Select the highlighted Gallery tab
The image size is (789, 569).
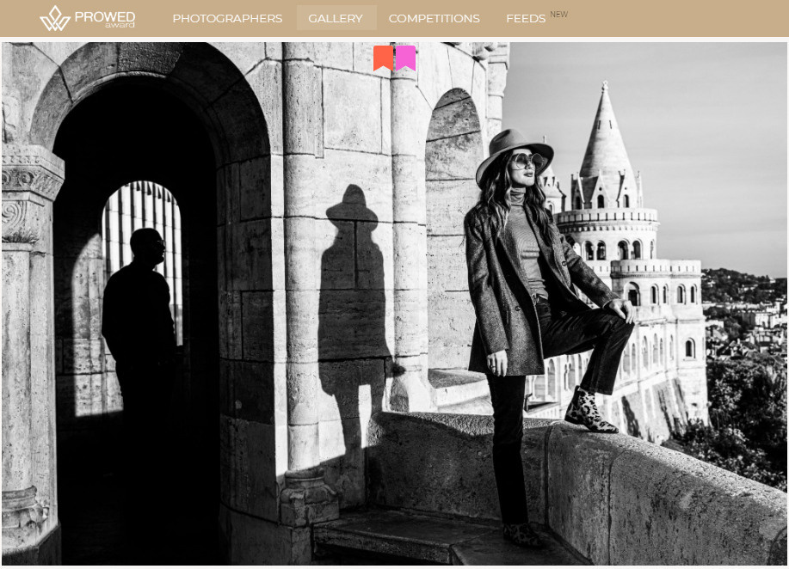pyautogui.click(x=336, y=18)
